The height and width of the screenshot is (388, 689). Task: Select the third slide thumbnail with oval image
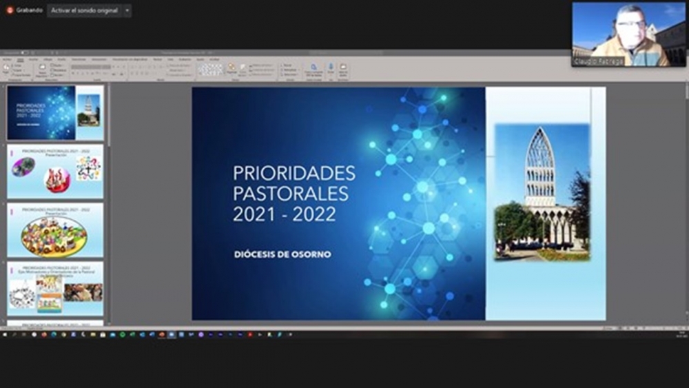pyautogui.click(x=55, y=230)
